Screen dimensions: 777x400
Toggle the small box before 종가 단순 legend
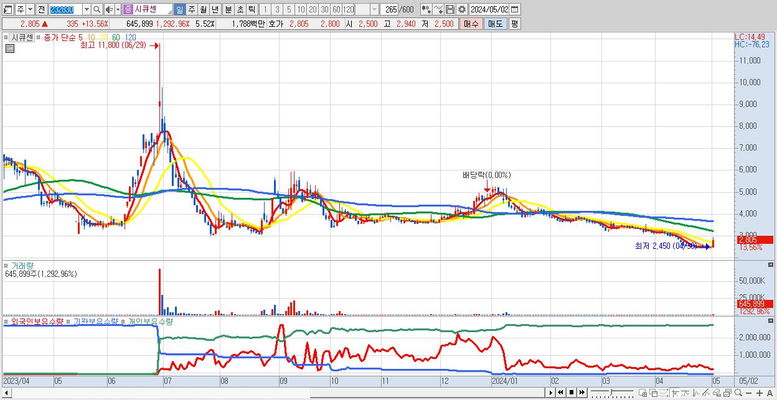click(39, 37)
